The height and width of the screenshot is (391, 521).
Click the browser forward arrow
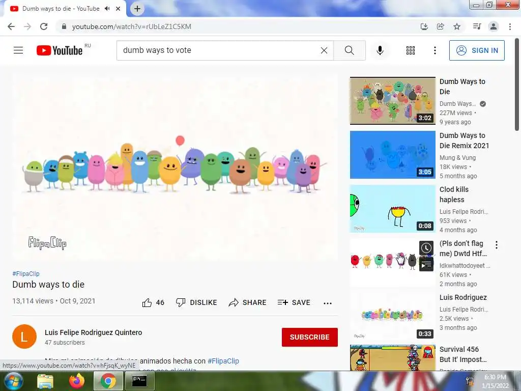[x=27, y=26]
